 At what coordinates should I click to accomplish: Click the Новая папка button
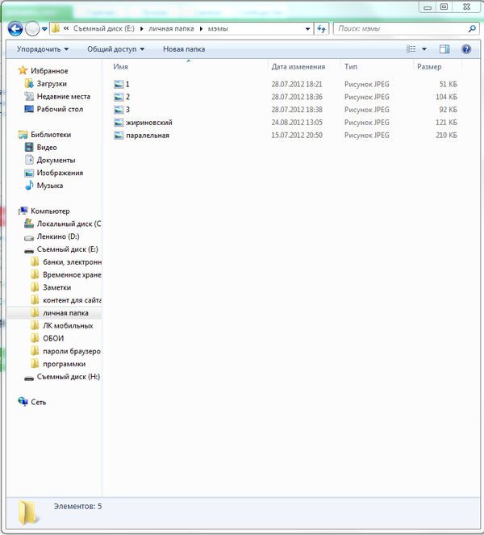(x=184, y=49)
